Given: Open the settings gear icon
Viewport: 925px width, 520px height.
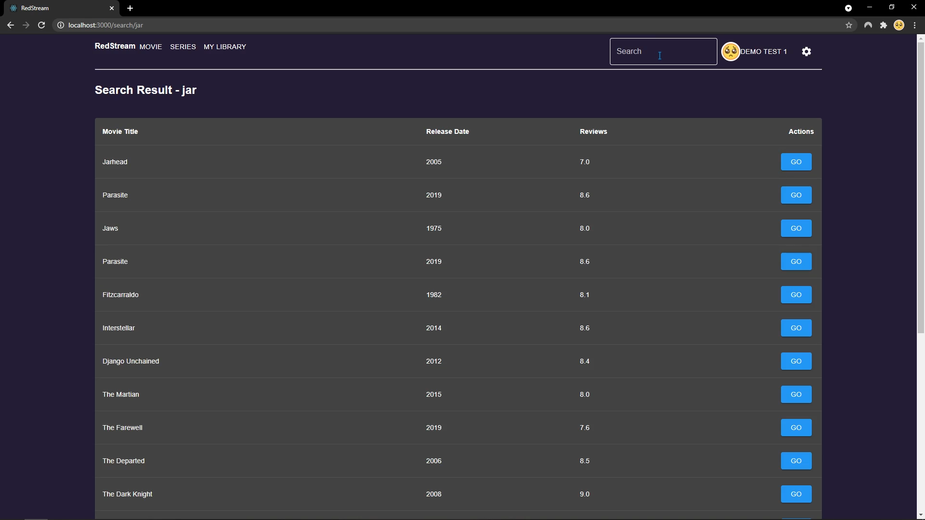Looking at the screenshot, I should (x=806, y=52).
